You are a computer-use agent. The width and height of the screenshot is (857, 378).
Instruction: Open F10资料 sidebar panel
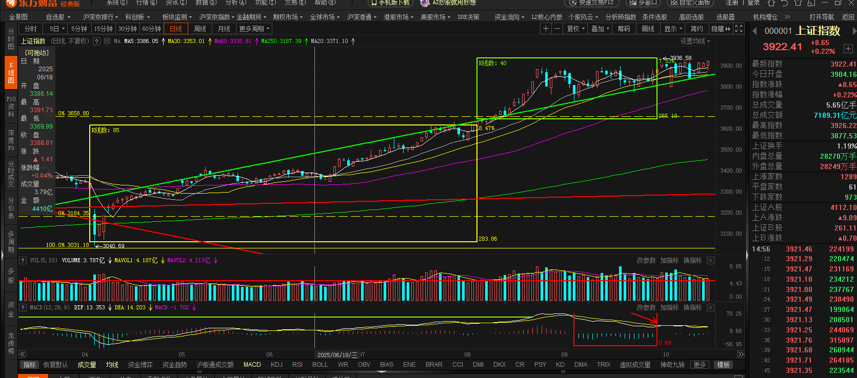tap(11, 107)
